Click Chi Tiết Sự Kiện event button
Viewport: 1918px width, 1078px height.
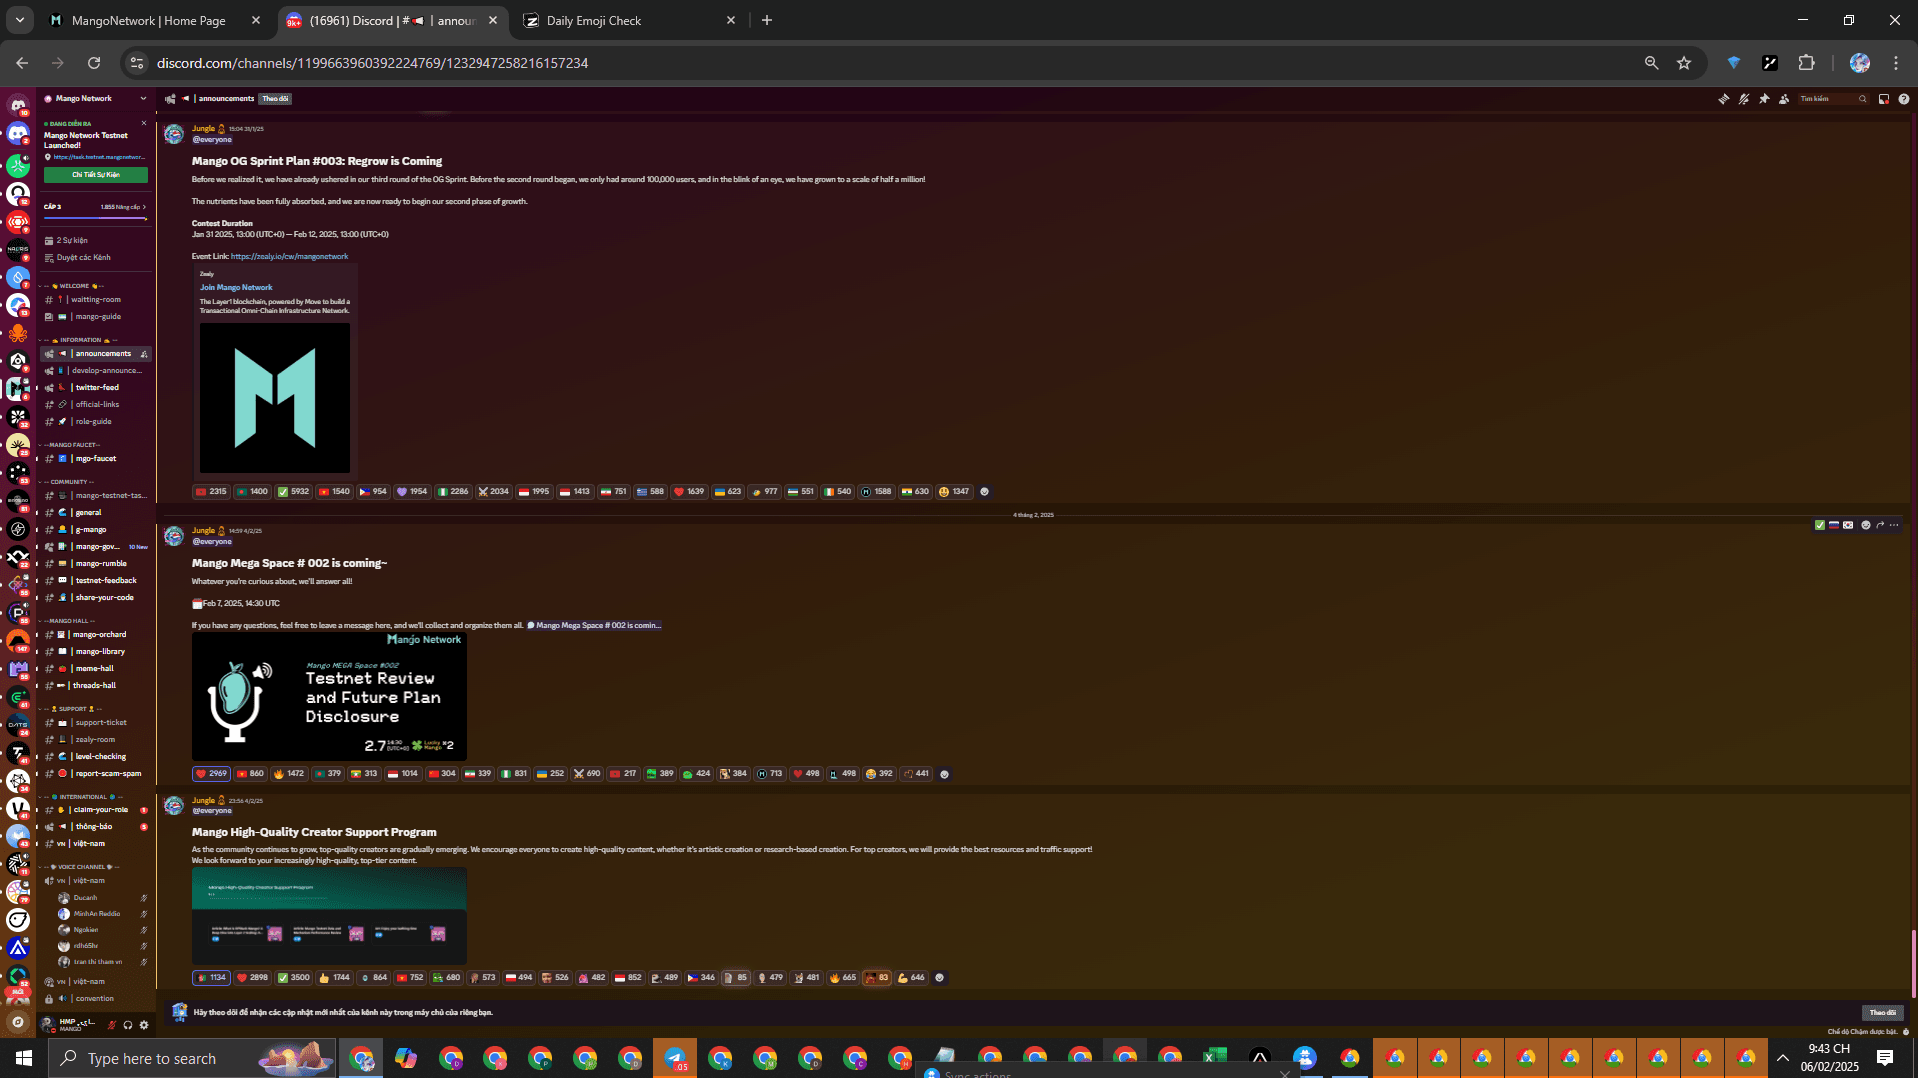pyautogui.click(x=96, y=175)
